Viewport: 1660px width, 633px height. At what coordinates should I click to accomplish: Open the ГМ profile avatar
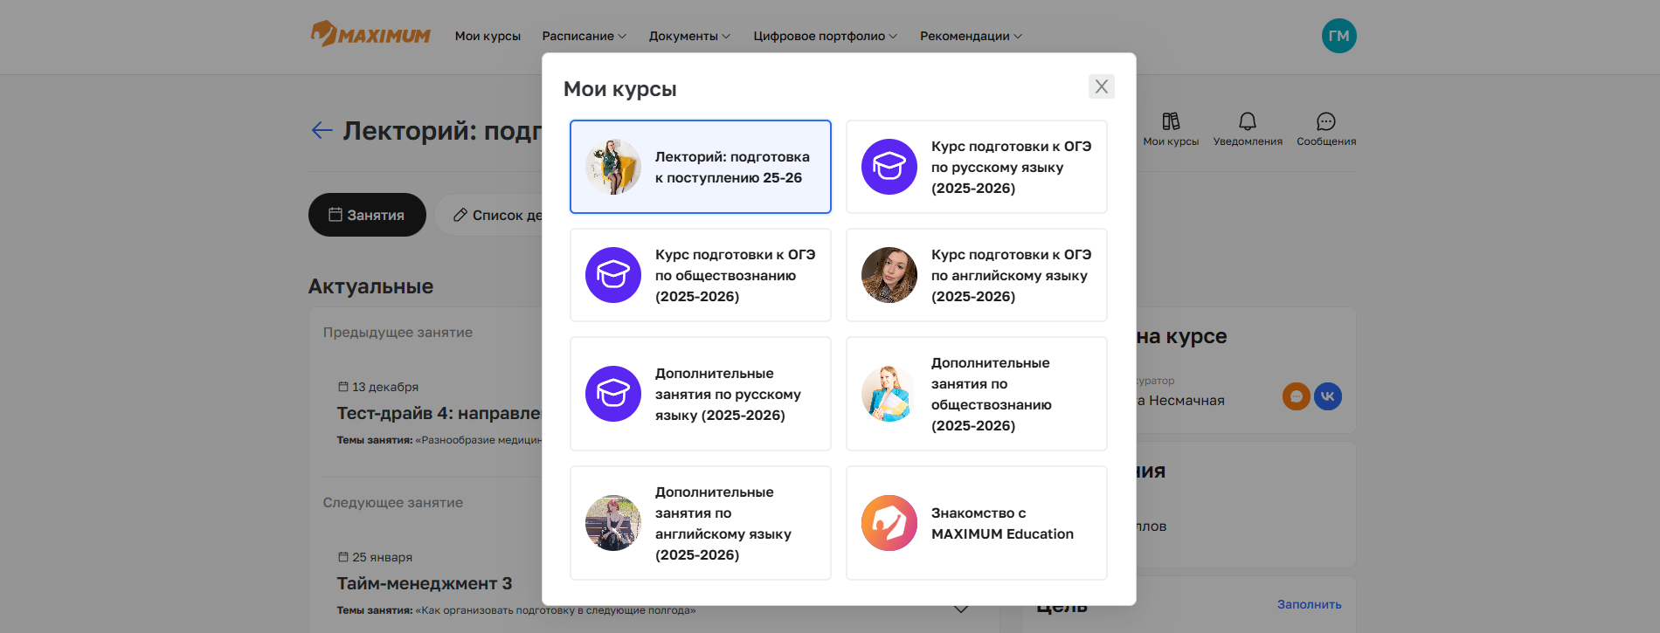pyautogui.click(x=1338, y=36)
